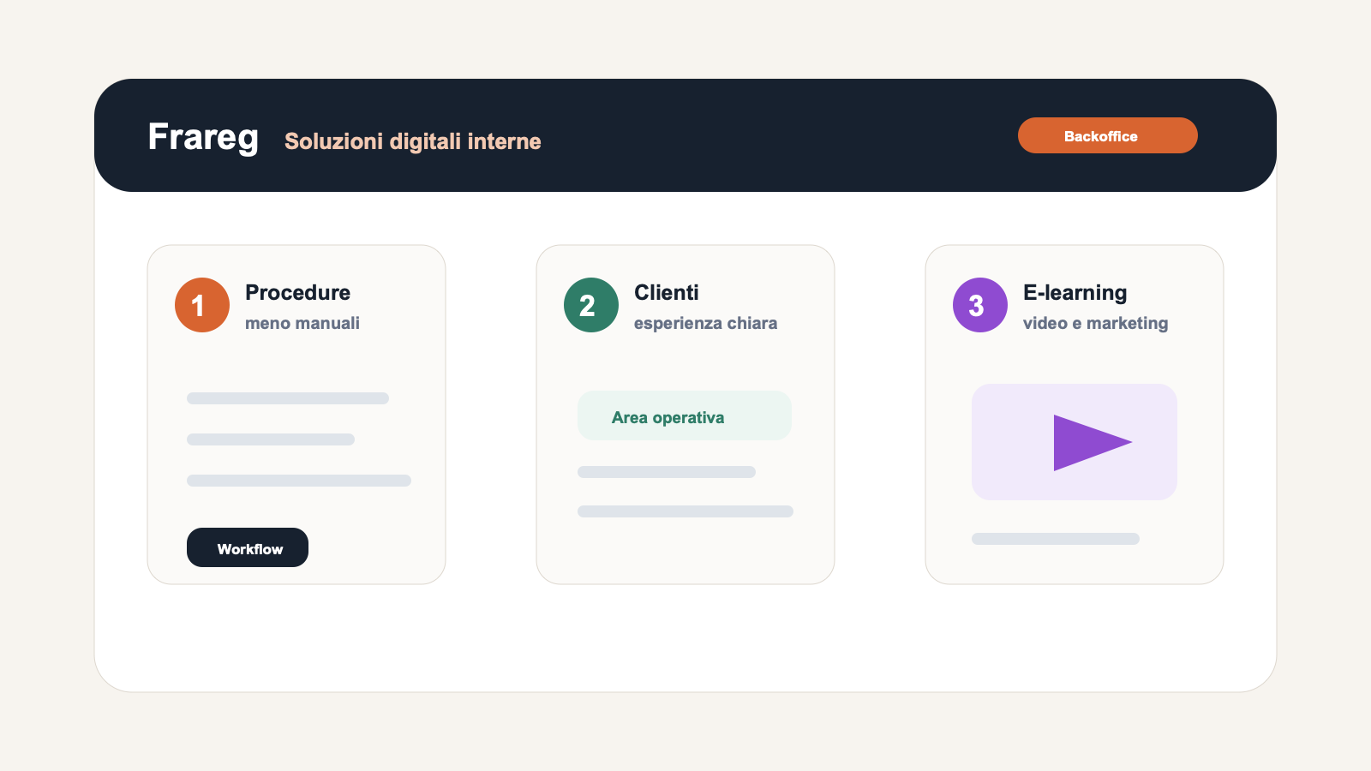The height and width of the screenshot is (771, 1371).
Task: Open the Workflow button in Procedure card
Action: [248, 547]
